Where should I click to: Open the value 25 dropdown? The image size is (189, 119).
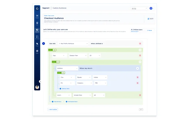pyautogui.click(x=95, y=56)
